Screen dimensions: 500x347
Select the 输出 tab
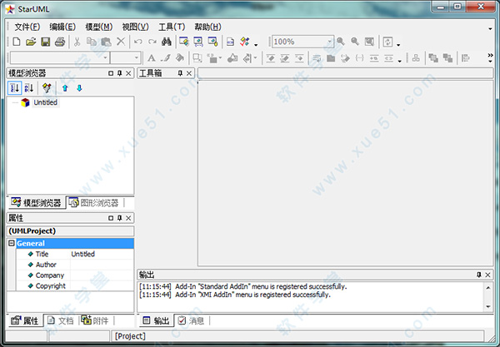[x=156, y=320]
